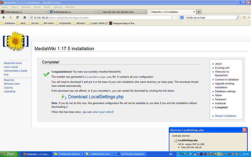Click the LocalSettings.php file name in dialog
Screen dimensions: 251x157
click(188, 140)
